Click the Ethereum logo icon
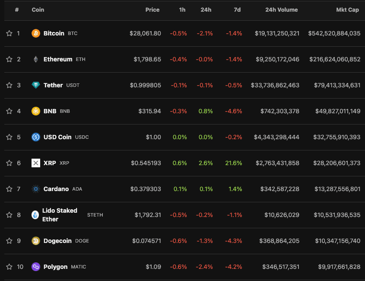This screenshot has width=365, height=281. click(x=35, y=59)
